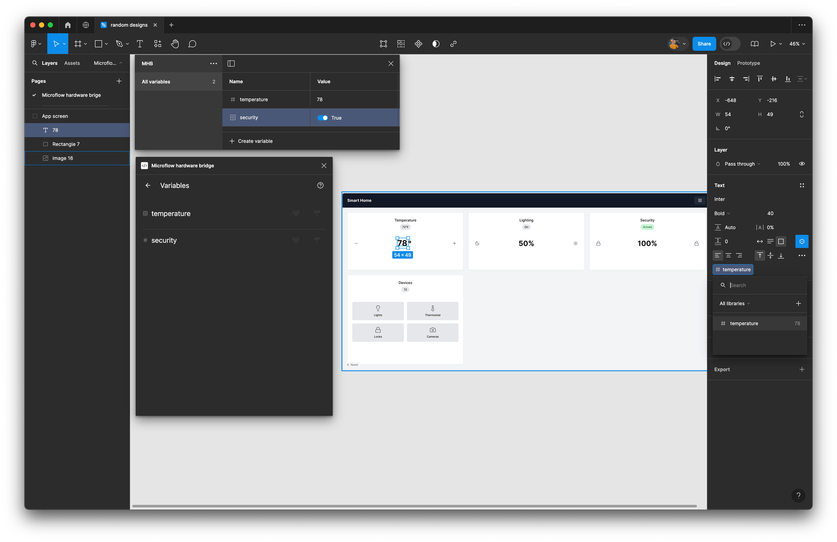Select the Comment tool
837x542 pixels.
pyautogui.click(x=192, y=44)
